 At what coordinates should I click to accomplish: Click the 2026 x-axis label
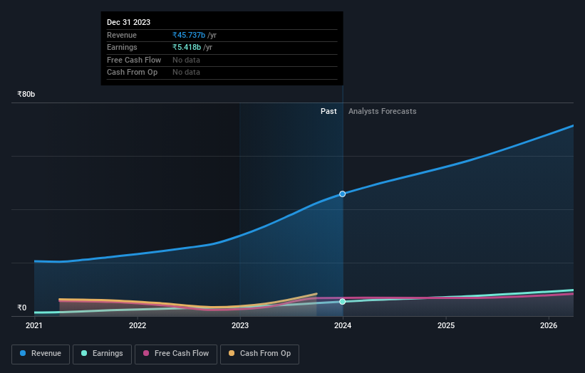click(x=549, y=325)
